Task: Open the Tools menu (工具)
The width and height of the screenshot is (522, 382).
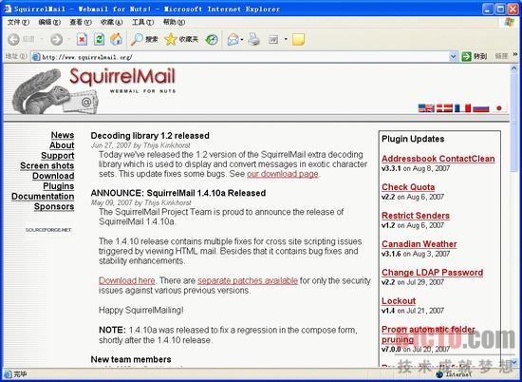Action: tap(142, 22)
